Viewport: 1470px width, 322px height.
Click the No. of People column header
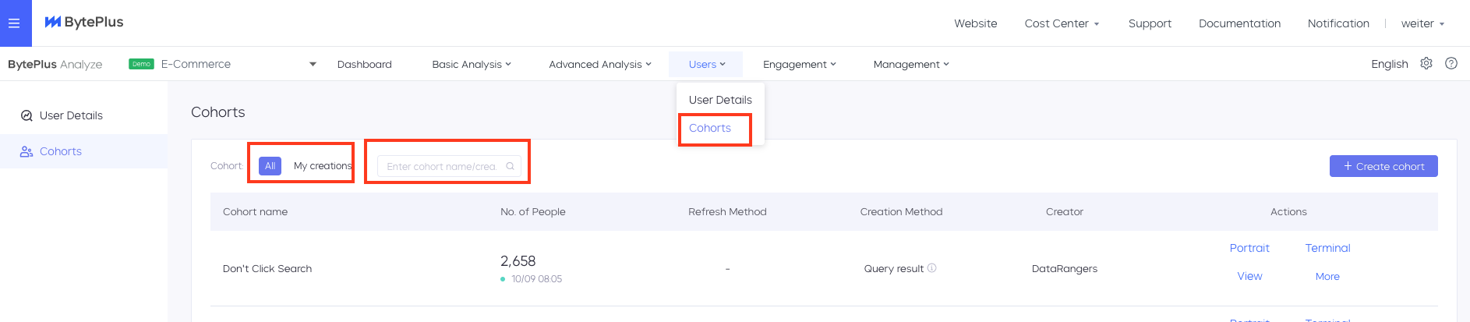tap(533, 211)
